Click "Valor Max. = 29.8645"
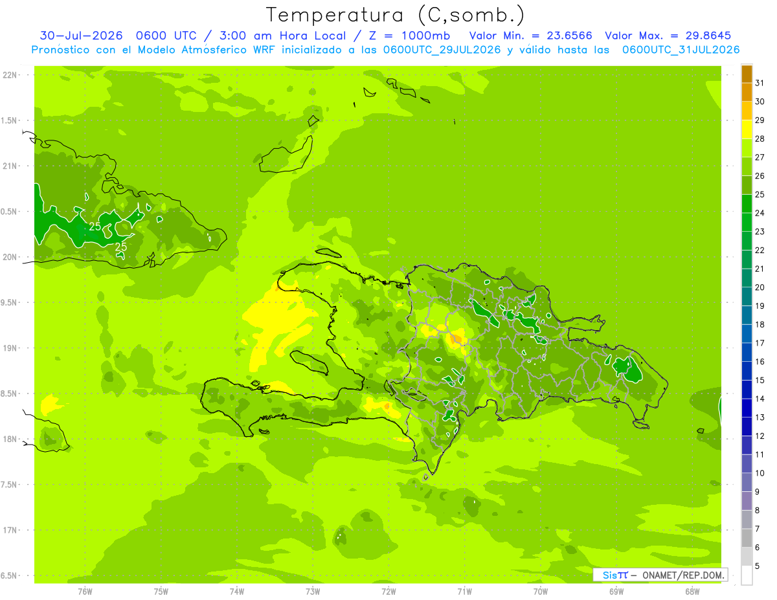 point(669,36)
